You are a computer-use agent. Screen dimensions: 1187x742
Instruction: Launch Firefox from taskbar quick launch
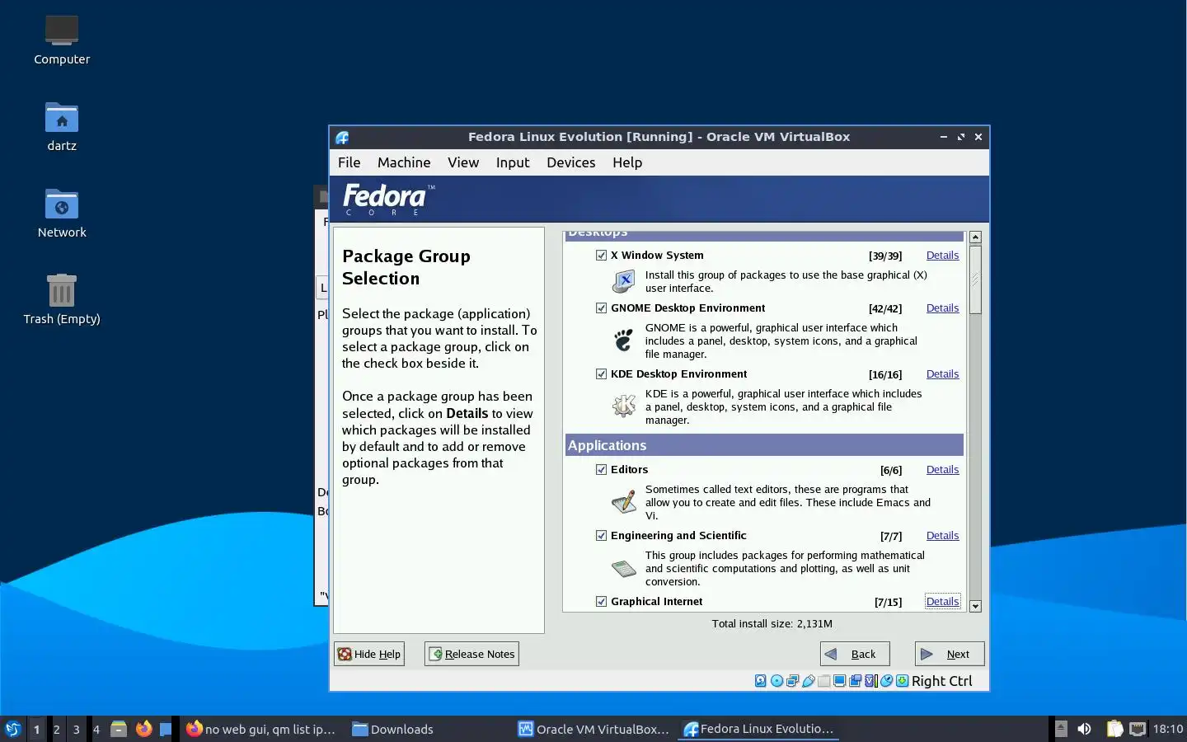[144, 729]
